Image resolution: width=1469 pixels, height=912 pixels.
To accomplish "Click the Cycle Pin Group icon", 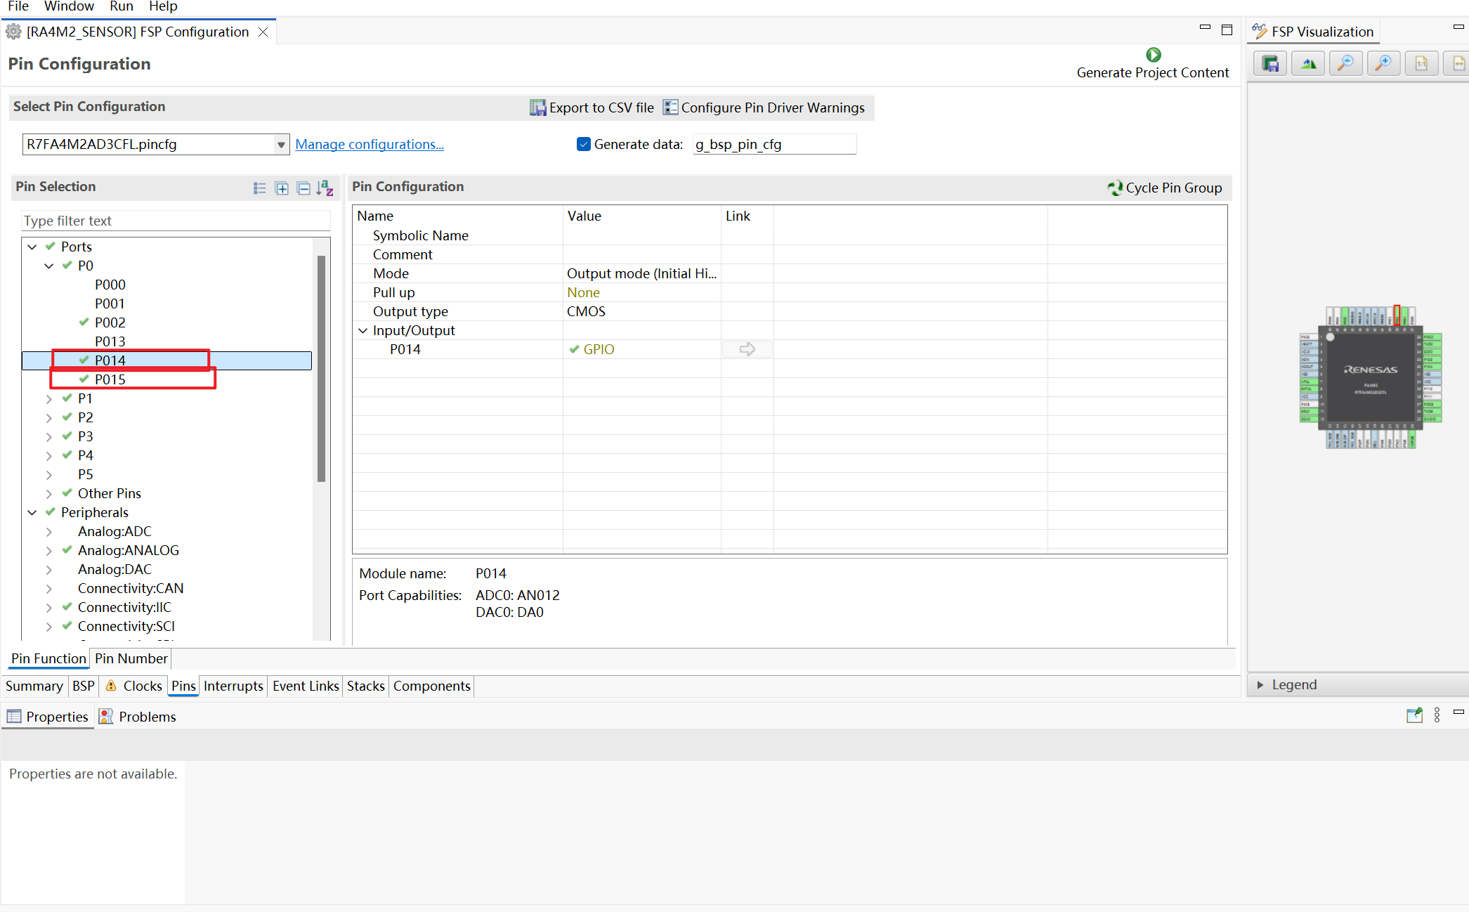I will (x=1115, y=188).
